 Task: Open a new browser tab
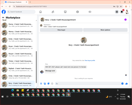[x=30, y=2]
